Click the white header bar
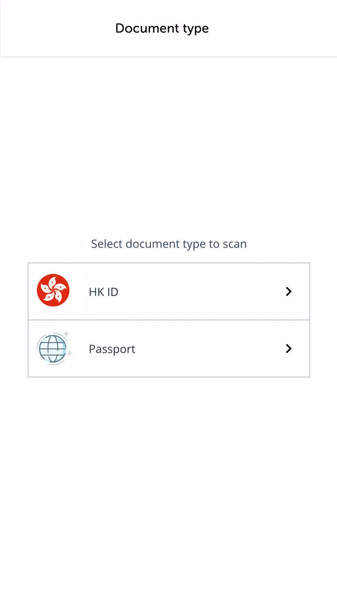Image resolution: width=337 pixels, height=600 pixels. (169, 29)
